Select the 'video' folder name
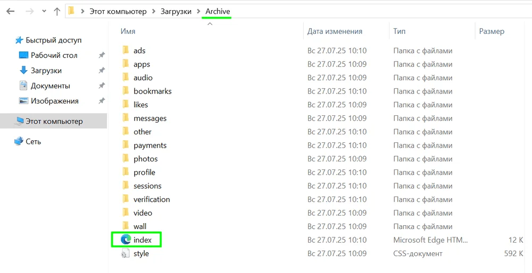The height and width of the screenshot is (273, 532). (x=143, y=213)
